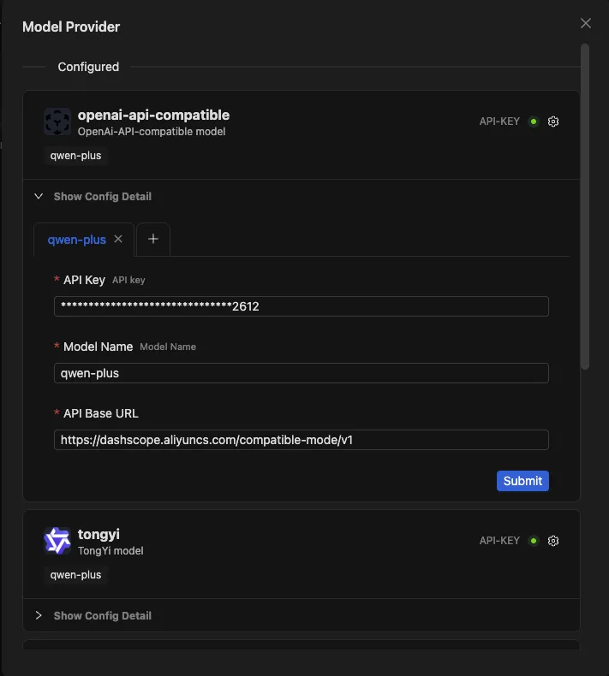This screenshot has height=676, width=609.
Task: Open settings gear for tongyi provider
Action: [x=553, y=541]
